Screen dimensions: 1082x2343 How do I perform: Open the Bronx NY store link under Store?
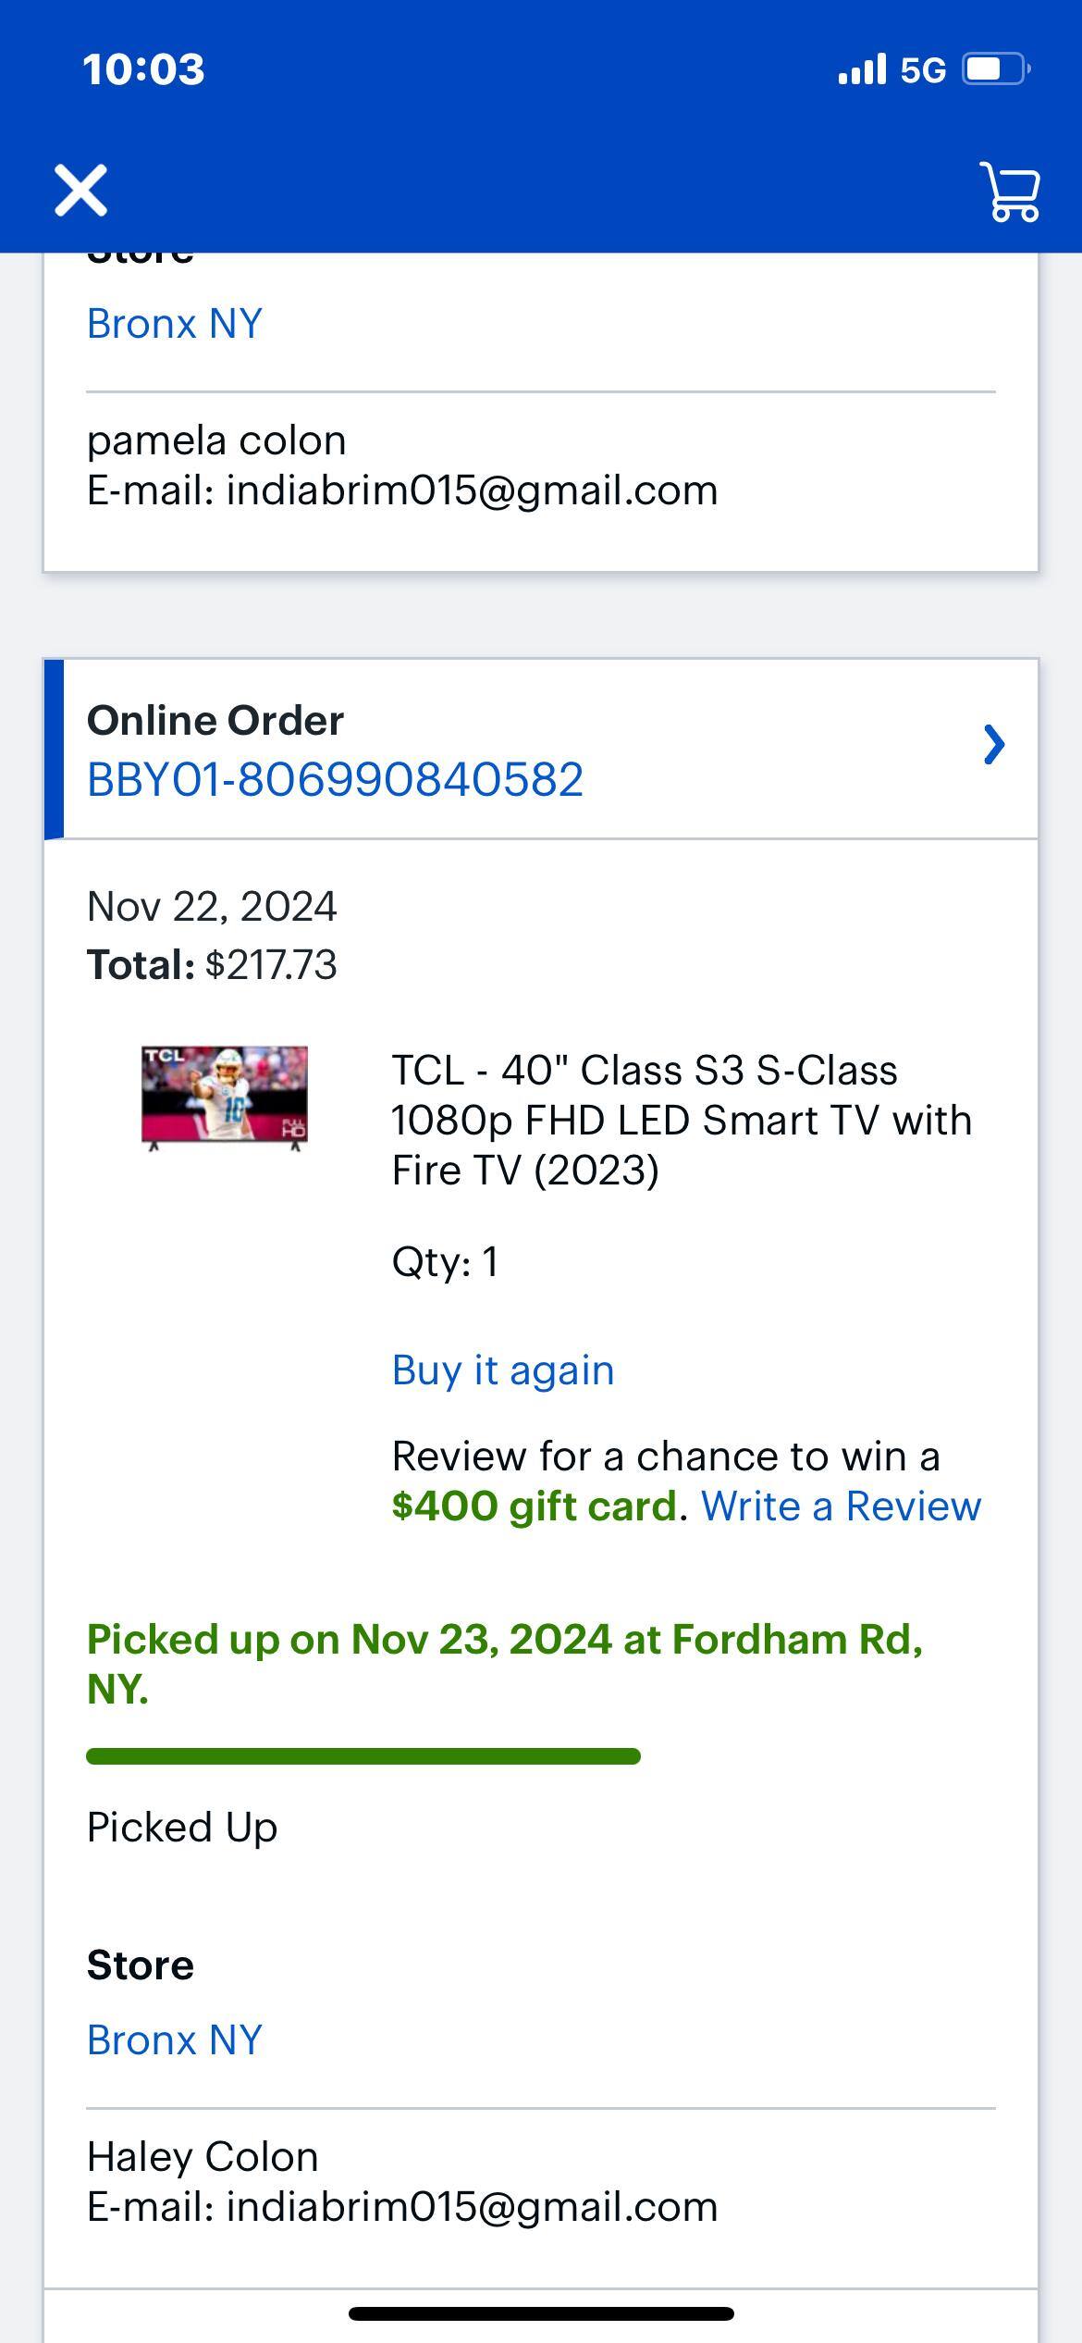point(174,2038)
